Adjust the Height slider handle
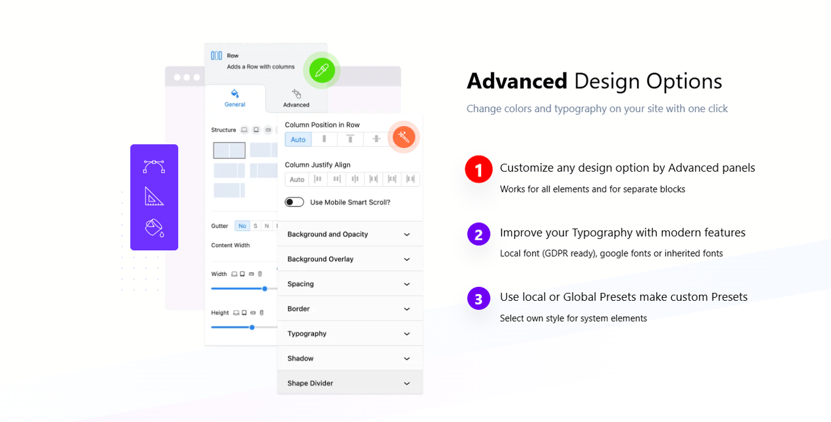Image resolution: width=831 pixels, height=422 pixels. 252,327
